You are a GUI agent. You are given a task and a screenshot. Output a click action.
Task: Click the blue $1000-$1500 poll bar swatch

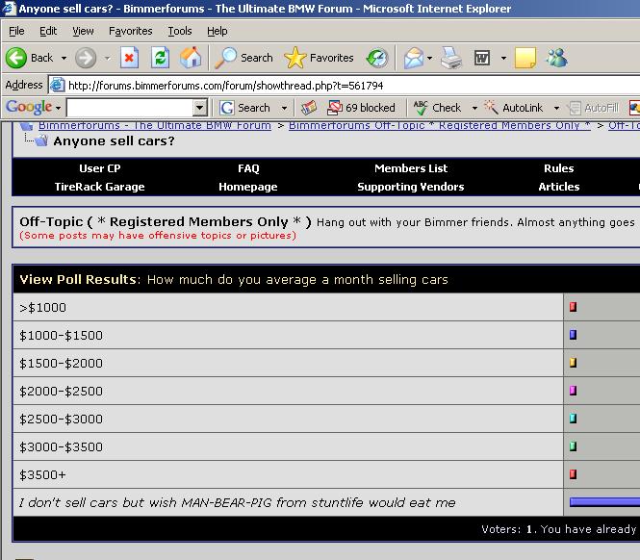point(573,335)
